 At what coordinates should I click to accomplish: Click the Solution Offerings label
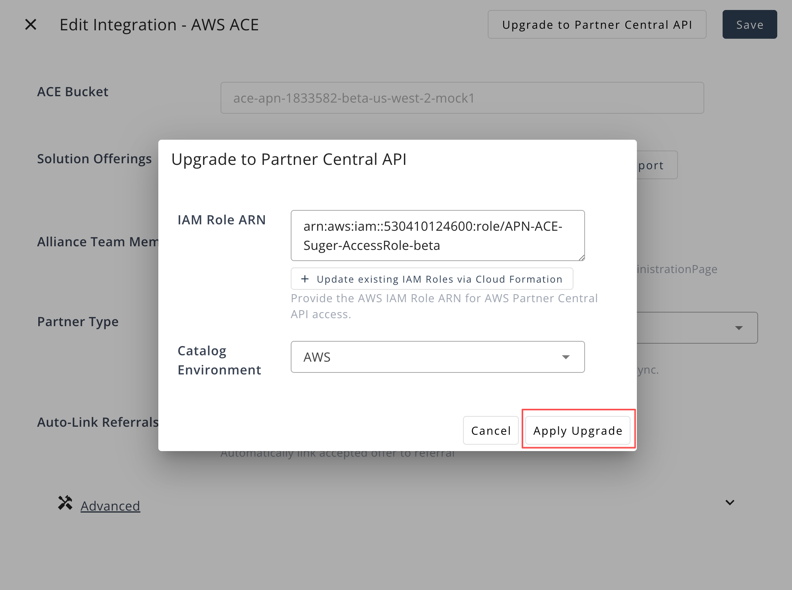tap(95, 158)
